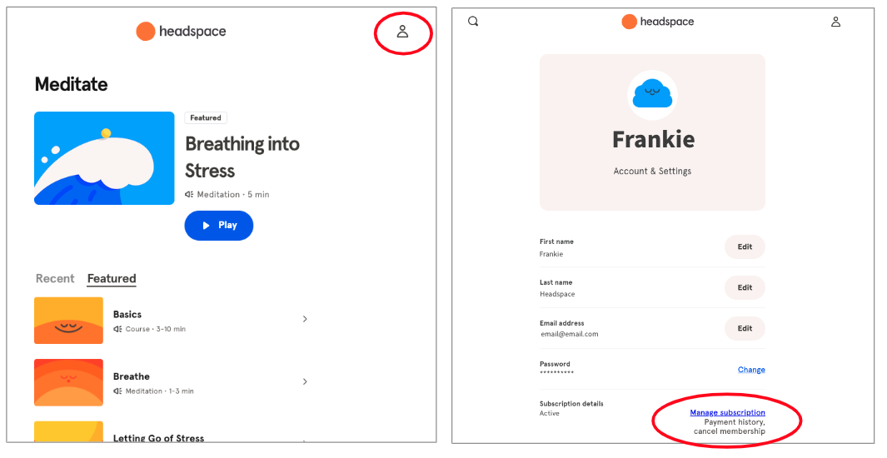Open Breathing into Stress wave thumbnail
The width and height of the screenshot is (887, 458).
click(x=104, y=158)
